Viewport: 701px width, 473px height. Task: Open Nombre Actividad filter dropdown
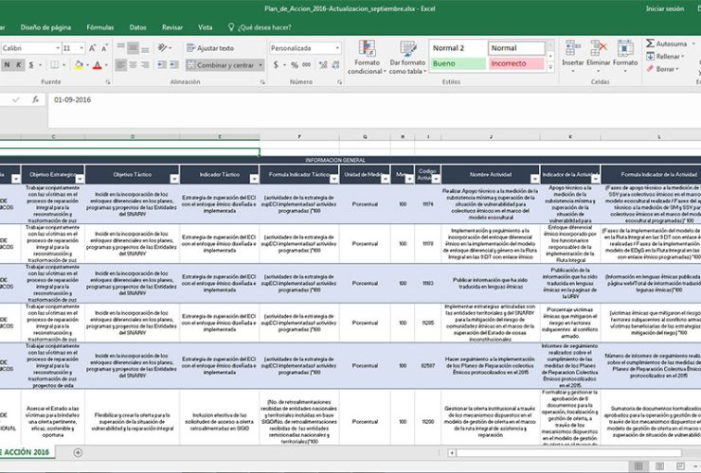click(534, 179)
